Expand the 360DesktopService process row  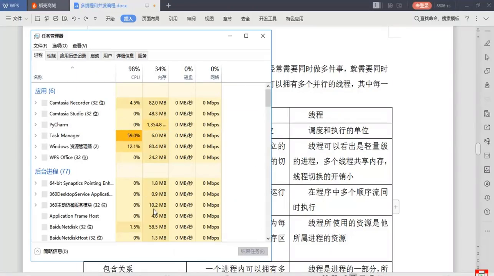(x=36, y=194)
